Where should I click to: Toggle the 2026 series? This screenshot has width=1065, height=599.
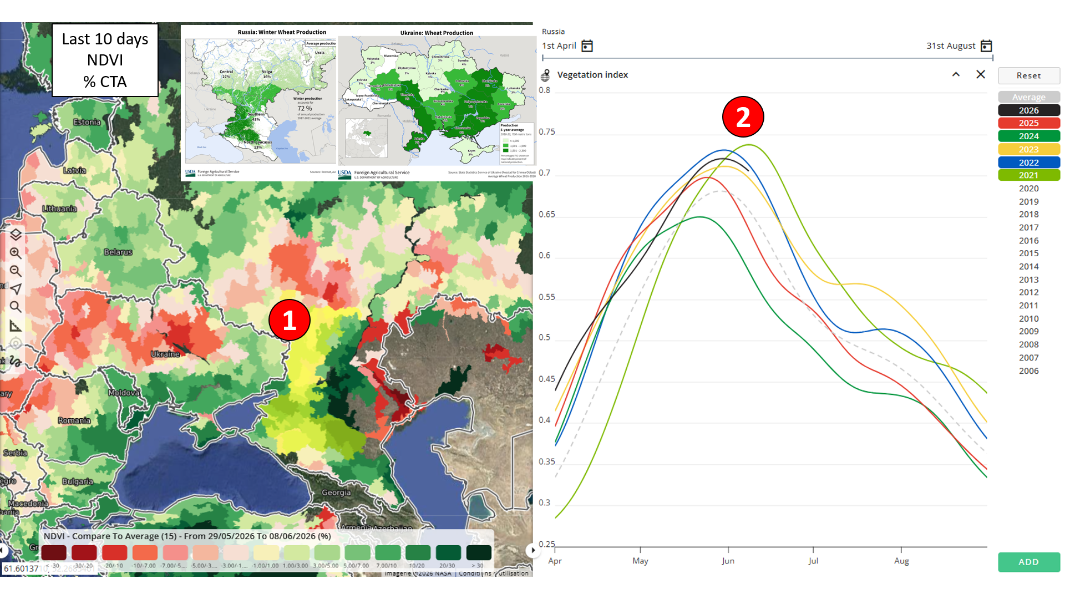point(1029,110)
